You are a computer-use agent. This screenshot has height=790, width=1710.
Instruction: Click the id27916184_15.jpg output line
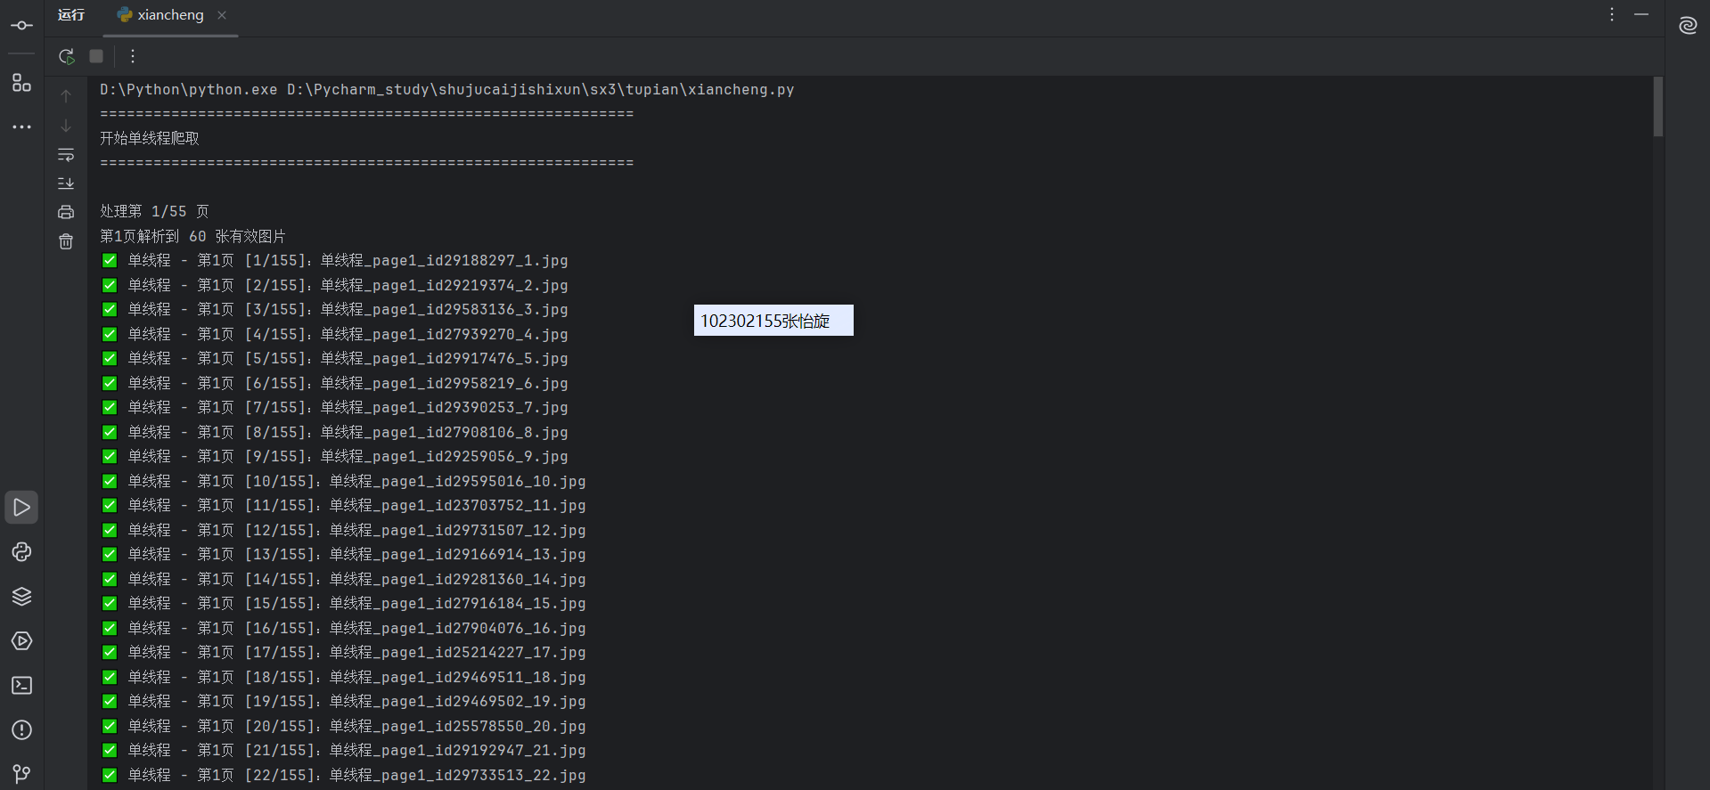point(344,603)
